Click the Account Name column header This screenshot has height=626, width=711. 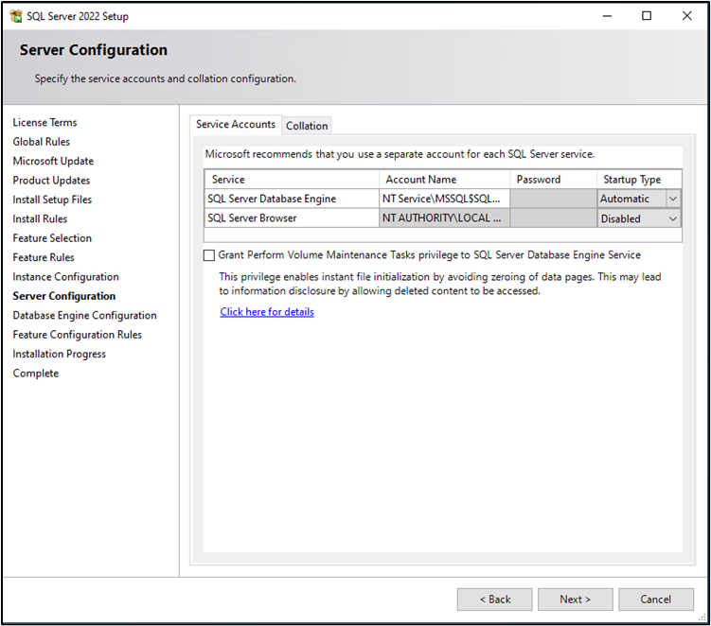(x=444, y=180)
